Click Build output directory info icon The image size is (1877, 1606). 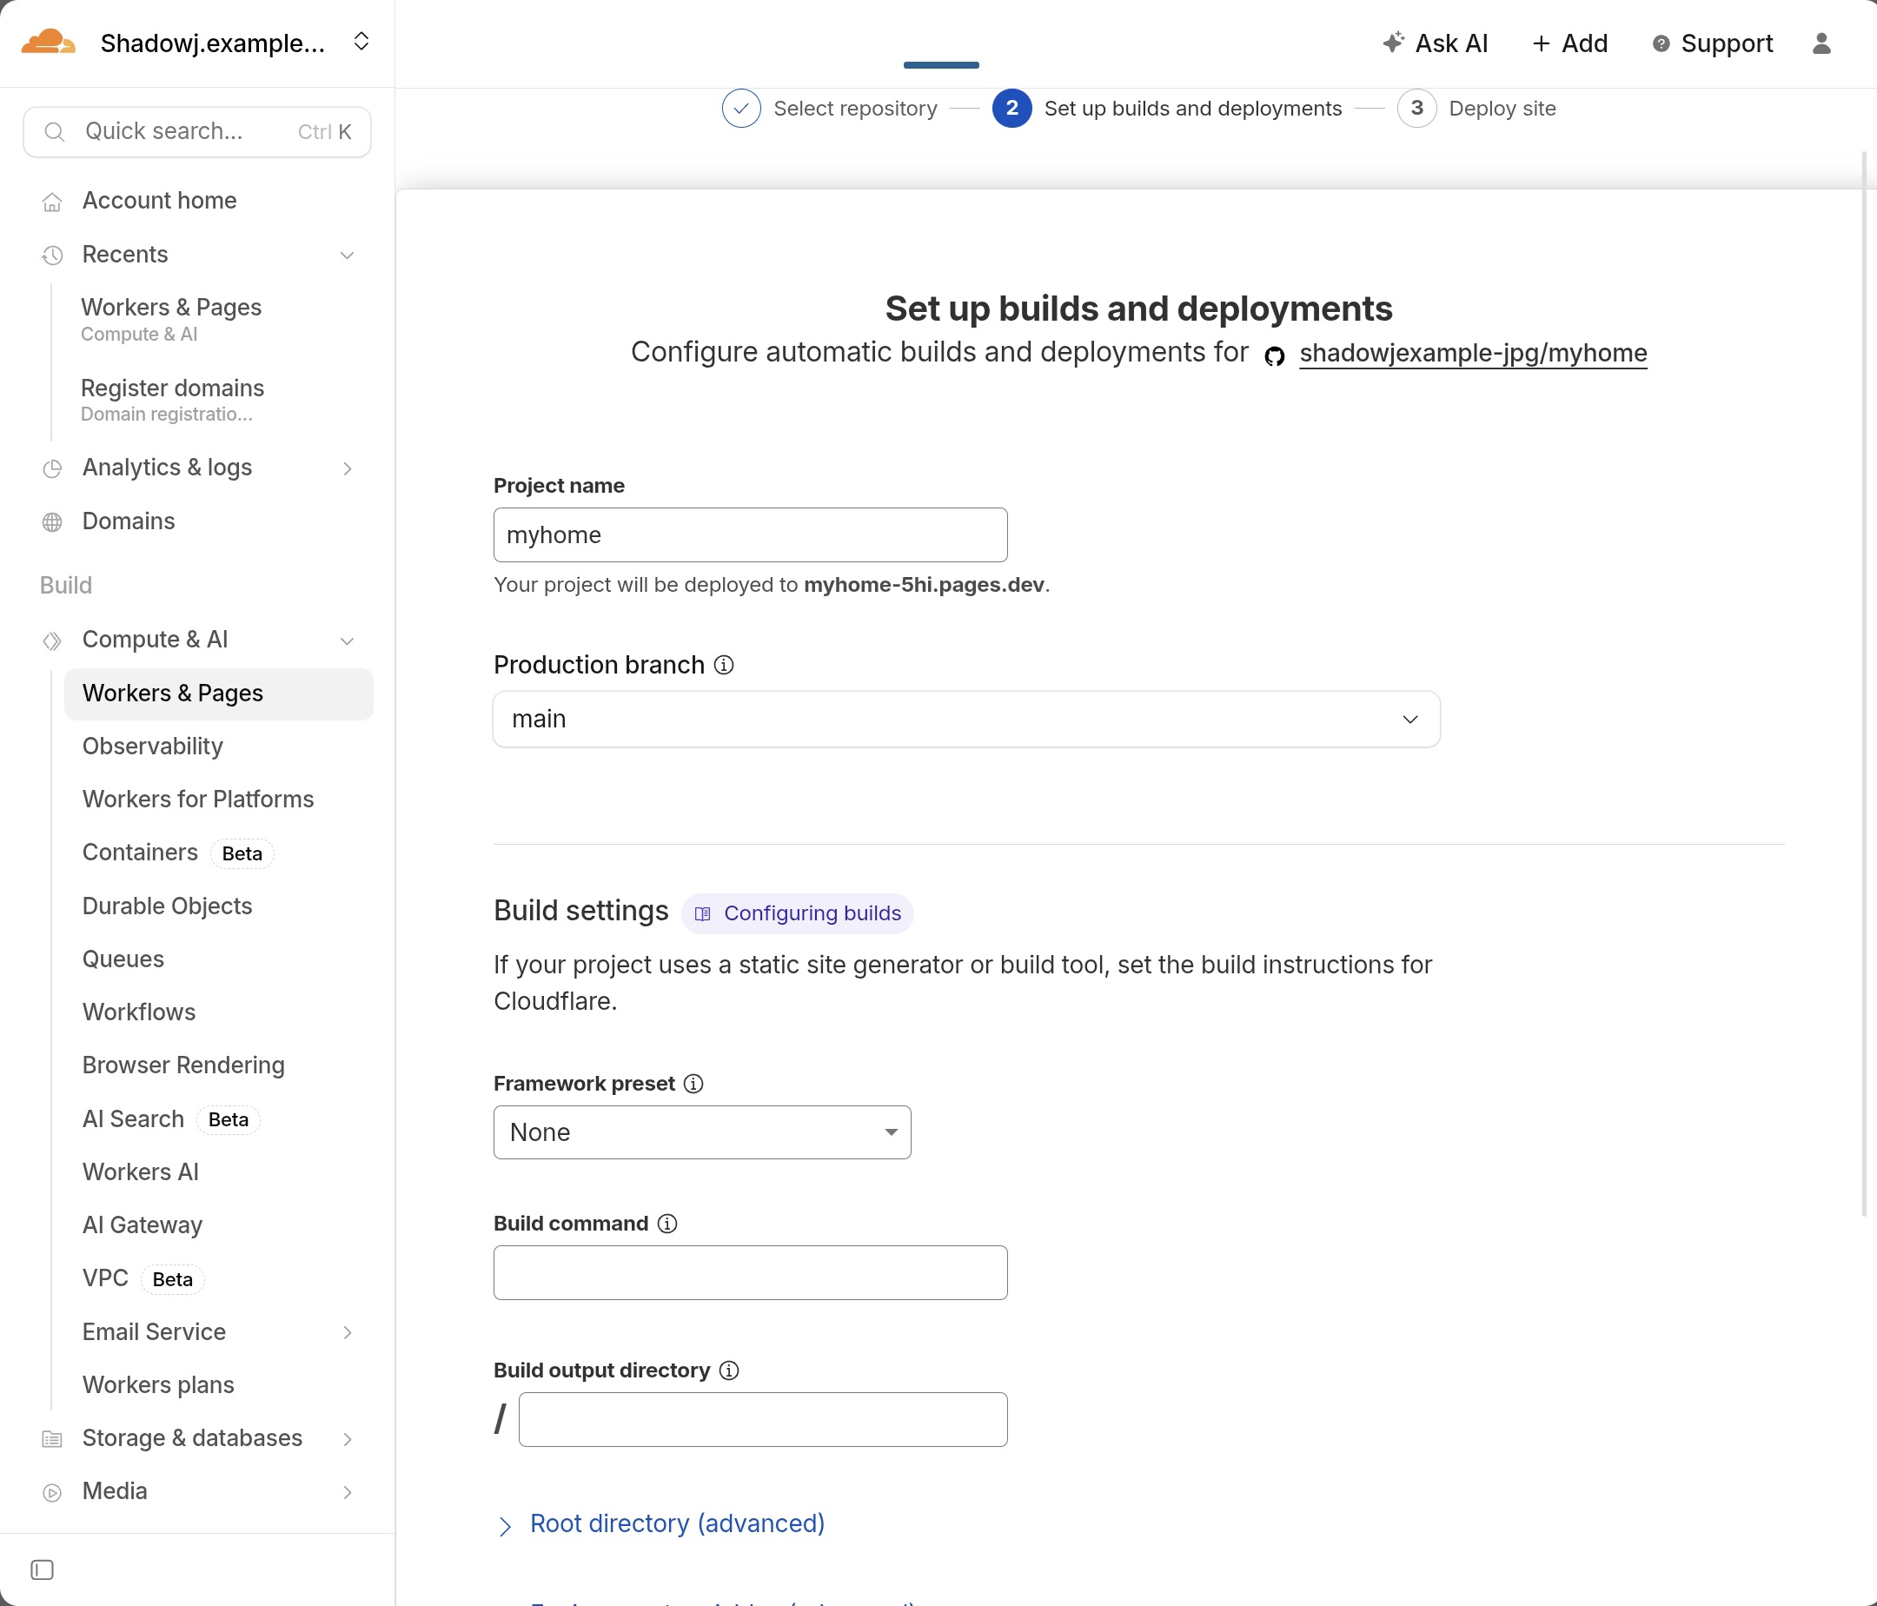coord(728,1370)
